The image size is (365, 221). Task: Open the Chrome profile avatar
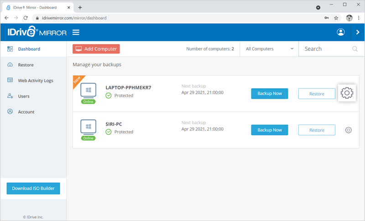(349, 18)
